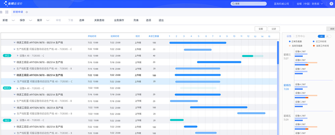Image resolution: width=335 pixels, height=135 pixels.
Task: Click the 设置 button
Action: 261,29
